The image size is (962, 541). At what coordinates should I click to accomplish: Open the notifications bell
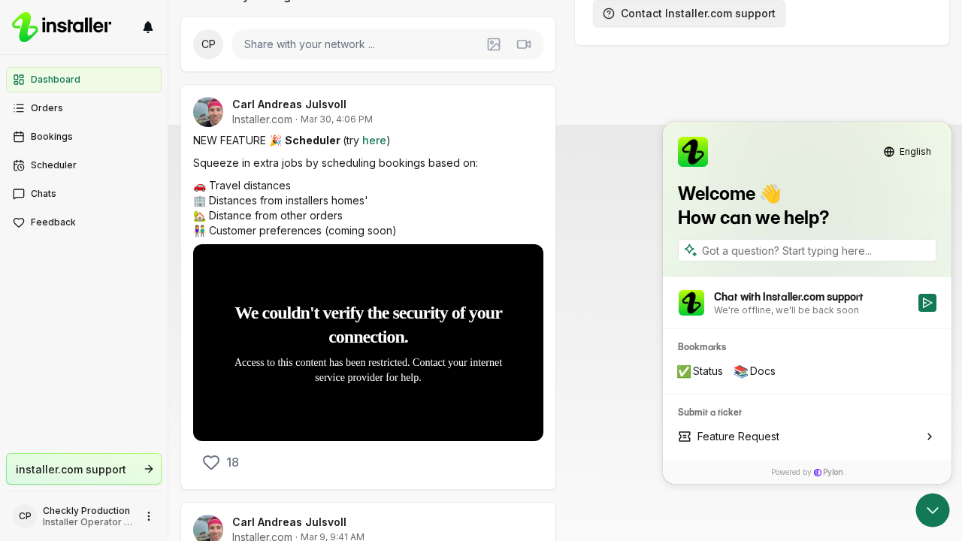148,27
